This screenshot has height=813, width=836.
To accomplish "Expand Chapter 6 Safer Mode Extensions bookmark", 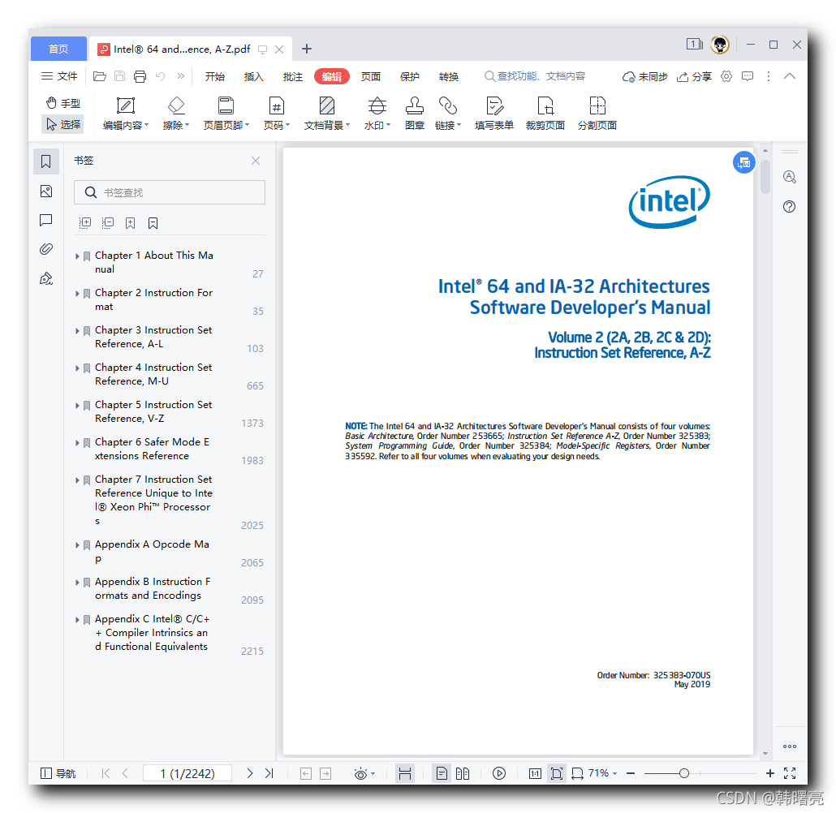I will tap(77, 443).
